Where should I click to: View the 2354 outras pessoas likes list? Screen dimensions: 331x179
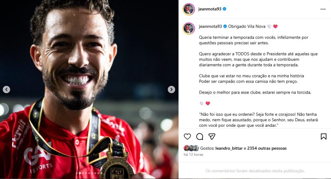click(267, 148)
